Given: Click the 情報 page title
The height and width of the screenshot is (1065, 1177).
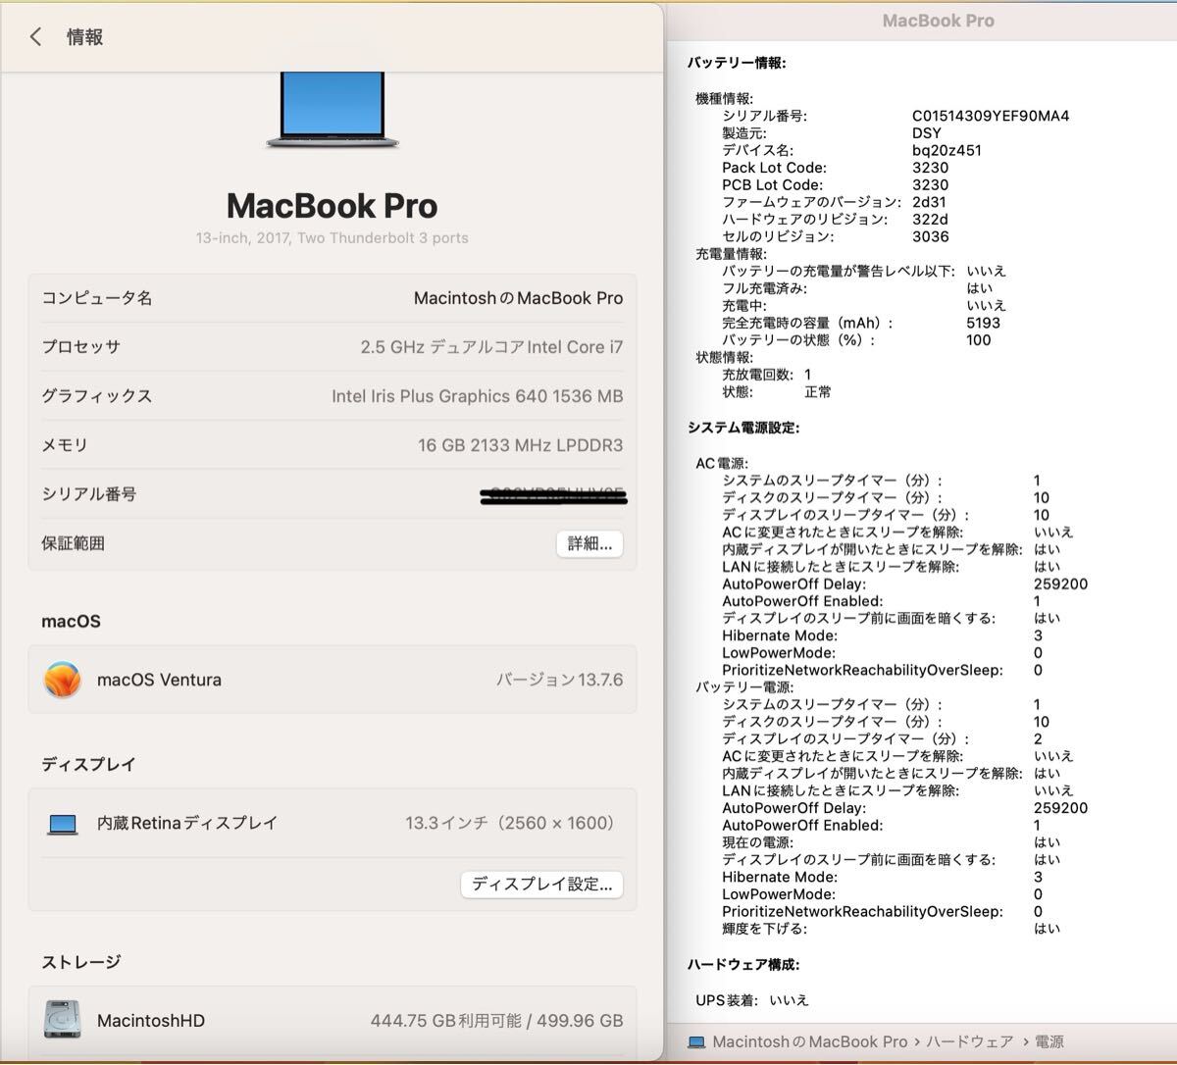Looking at the screenshot, I should point(84,37).
